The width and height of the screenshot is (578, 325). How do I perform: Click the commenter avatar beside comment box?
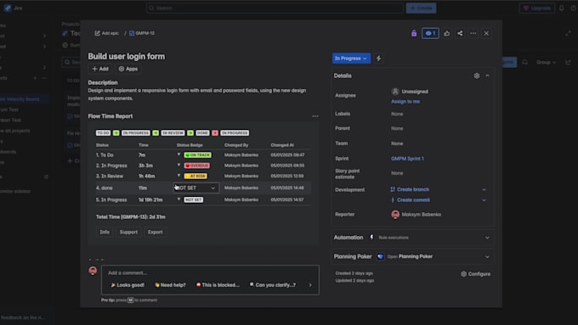pos(93,271)
